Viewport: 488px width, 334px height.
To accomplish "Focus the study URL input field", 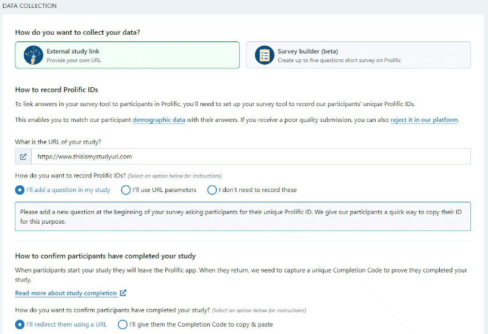I will coord(251,157).
